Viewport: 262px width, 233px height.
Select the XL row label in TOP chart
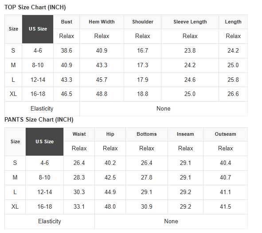point(13,94)
